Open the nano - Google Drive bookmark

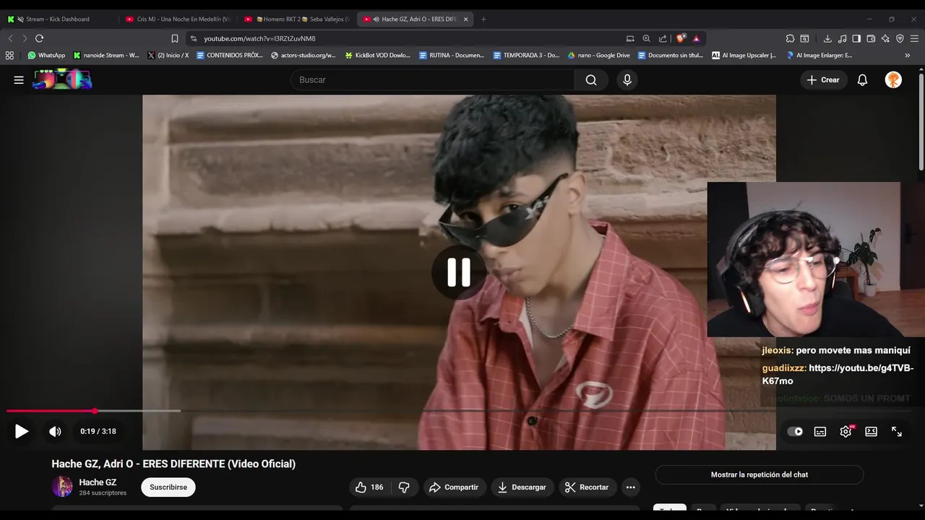598,55
